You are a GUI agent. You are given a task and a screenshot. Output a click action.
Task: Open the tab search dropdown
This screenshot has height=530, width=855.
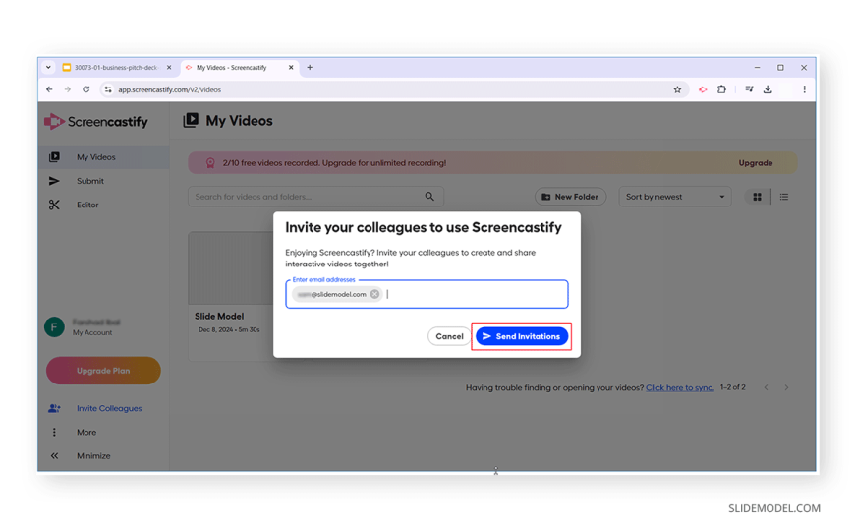tap(48, 68)
